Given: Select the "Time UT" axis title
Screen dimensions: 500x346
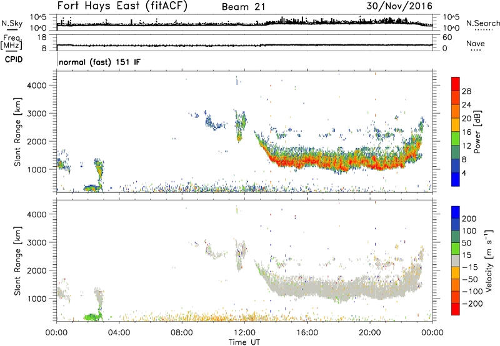Looking at the screenshot, I should (244, 342).
